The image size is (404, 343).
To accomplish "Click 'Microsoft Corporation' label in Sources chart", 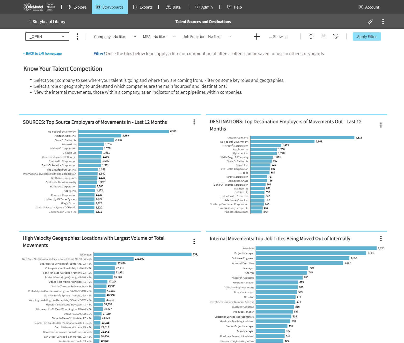I will pos(63,148).
